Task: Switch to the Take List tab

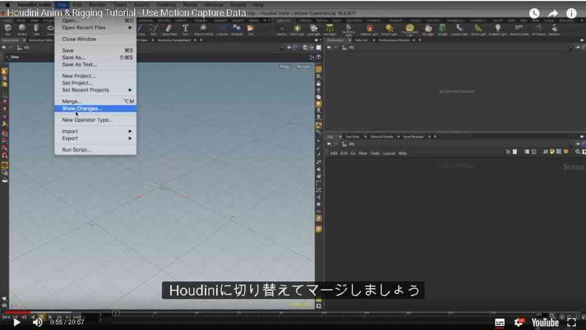Action: pos(361,40)
